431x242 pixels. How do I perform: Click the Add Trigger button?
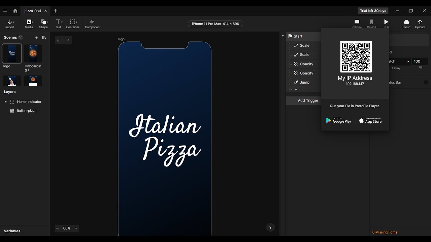pyautogui.click(x=308, y=100)
